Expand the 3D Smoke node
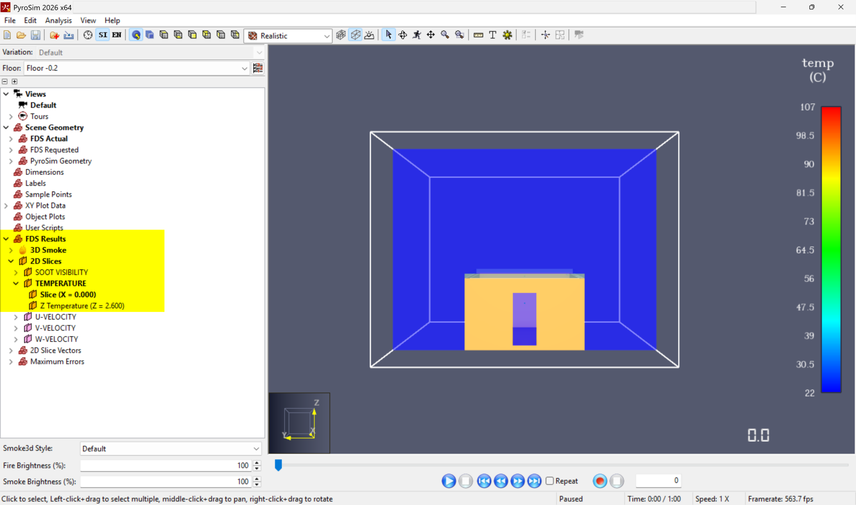 click(11, 250)
